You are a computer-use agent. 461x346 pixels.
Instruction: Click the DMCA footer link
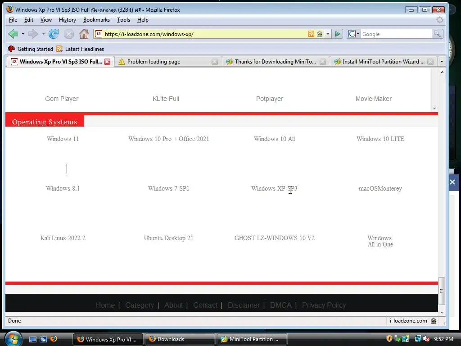281,305
